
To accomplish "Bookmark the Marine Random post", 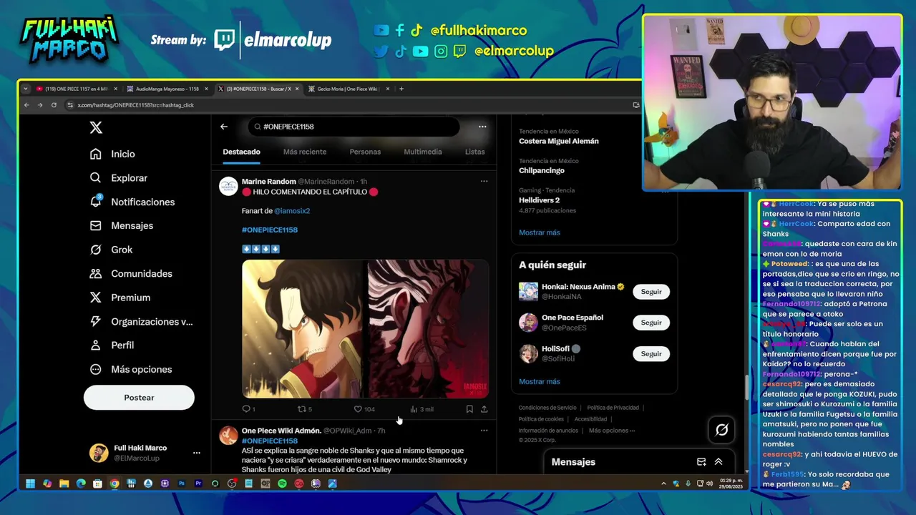I will click(469, 409).
